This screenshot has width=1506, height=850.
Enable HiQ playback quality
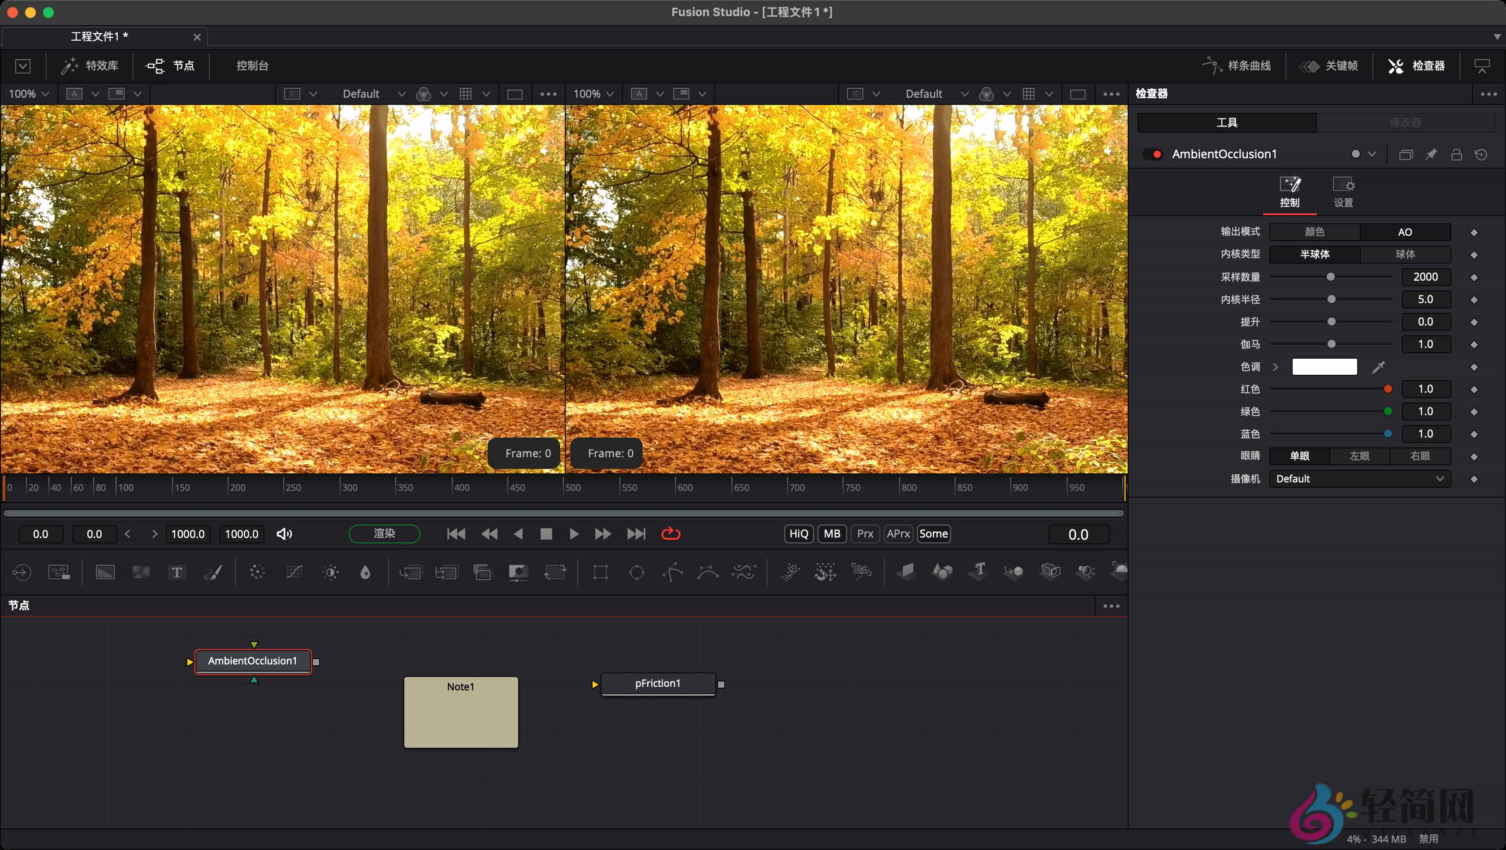[798, 534]
